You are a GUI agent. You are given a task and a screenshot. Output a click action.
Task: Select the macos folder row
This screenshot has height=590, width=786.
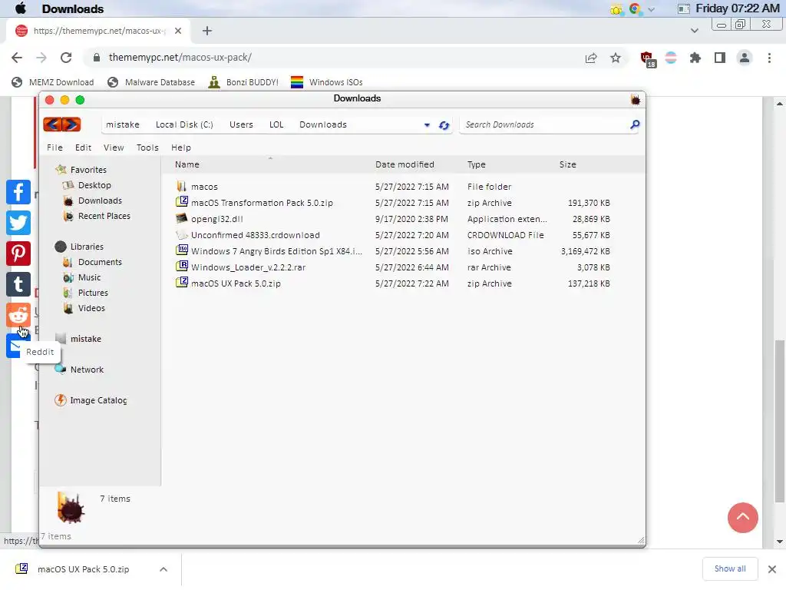point(394,187)
